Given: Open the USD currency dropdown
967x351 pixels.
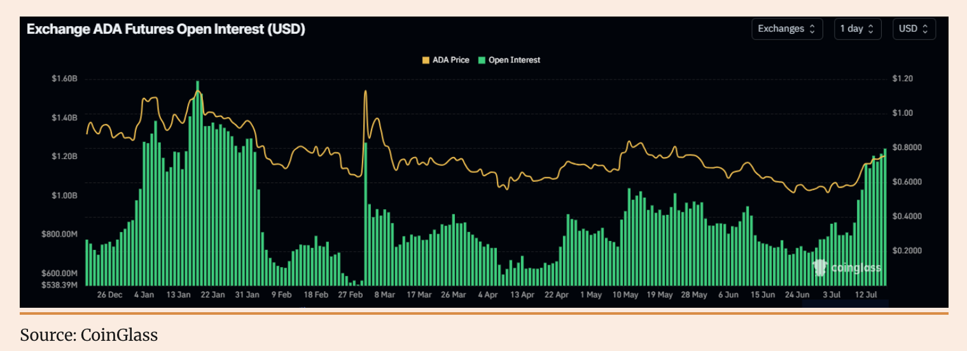Looking at the screenshot, I should [x=914, y=29].
